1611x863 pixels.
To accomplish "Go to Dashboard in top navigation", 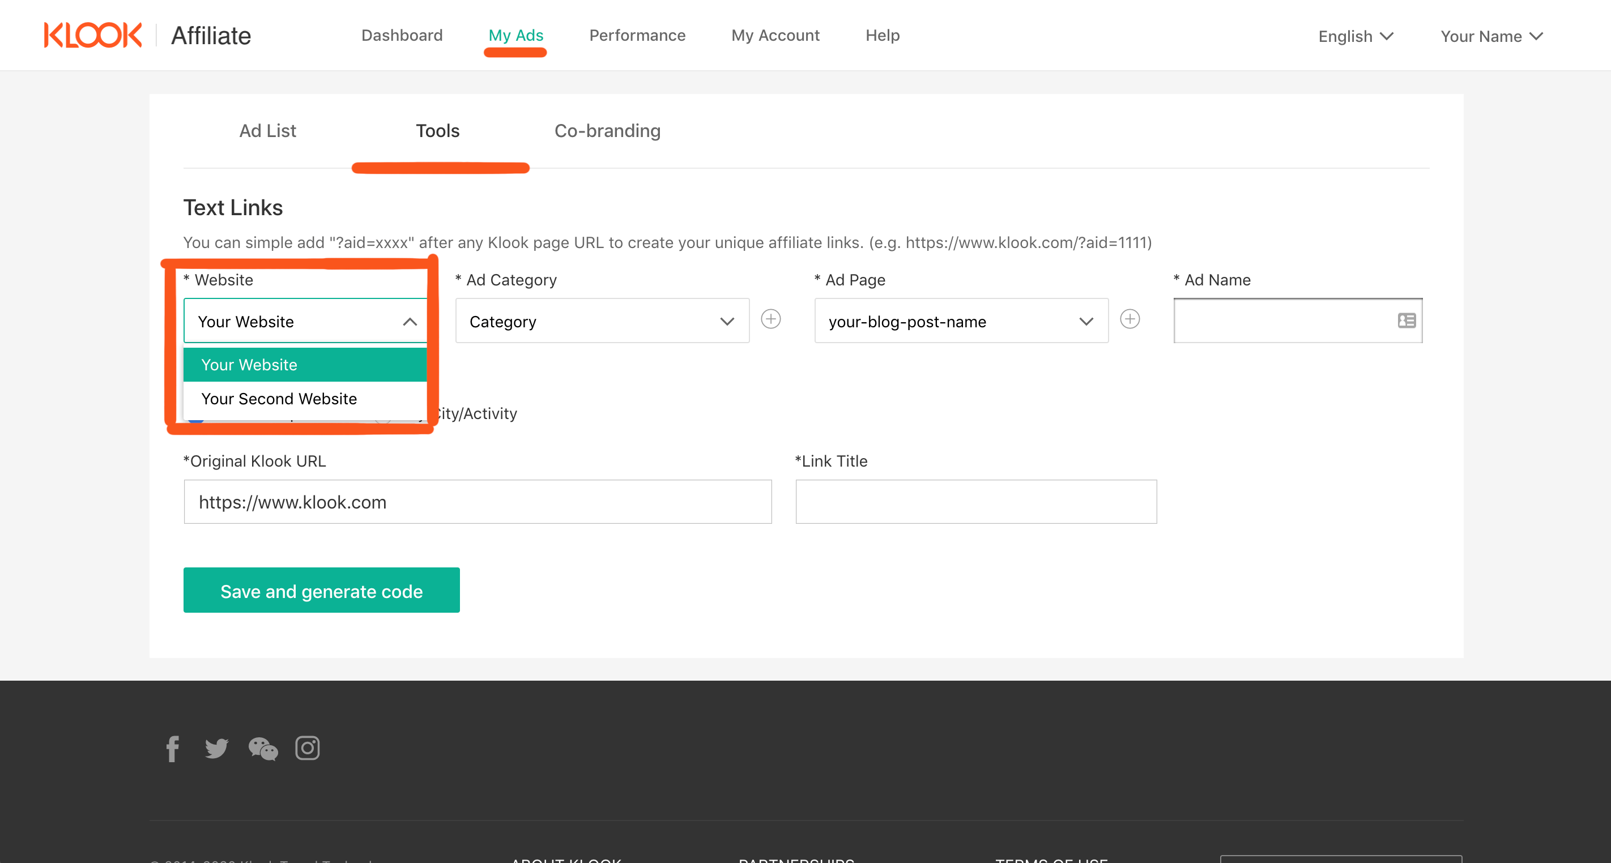I will click(402, 36).
